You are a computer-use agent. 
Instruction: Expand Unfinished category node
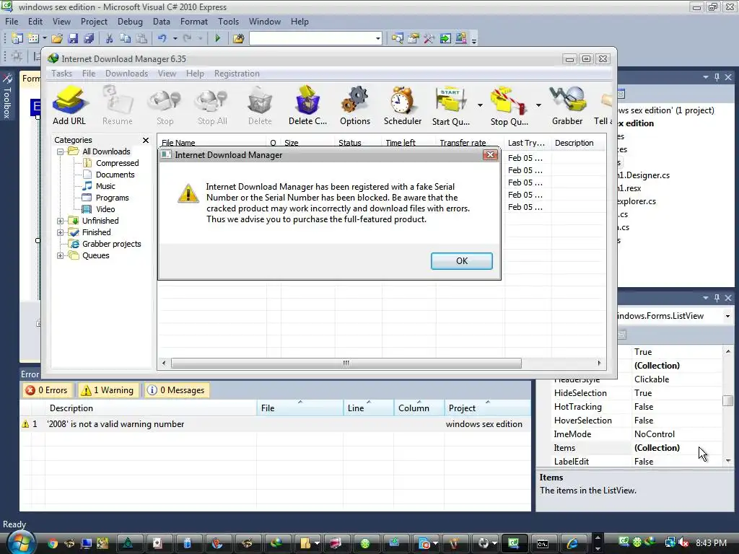pyautogui.click(x=61, y=221)
